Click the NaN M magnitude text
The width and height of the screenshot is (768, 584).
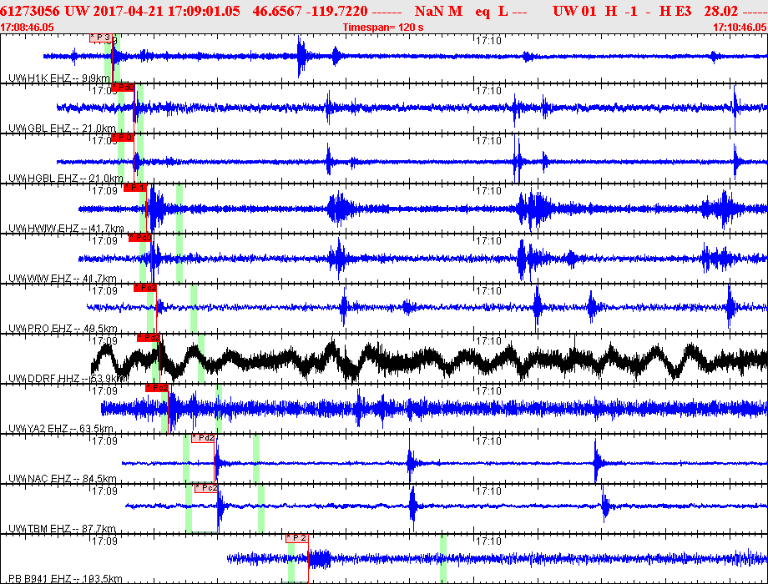[438, 11]
